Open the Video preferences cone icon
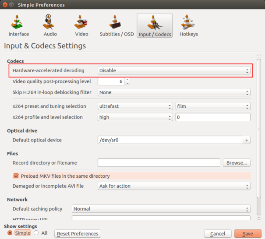Screen dimensions: 265x239 [81, 21]
